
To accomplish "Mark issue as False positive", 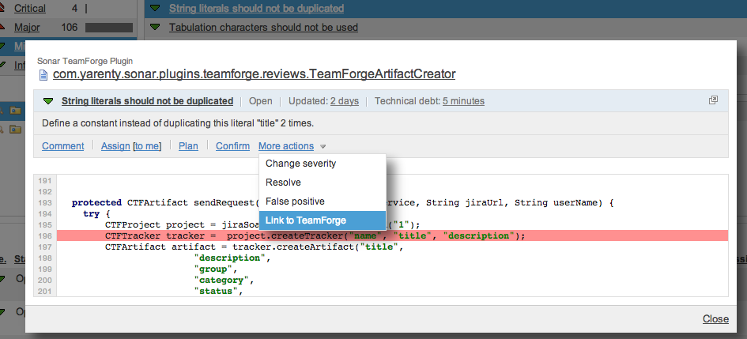I will pos(295,202).
